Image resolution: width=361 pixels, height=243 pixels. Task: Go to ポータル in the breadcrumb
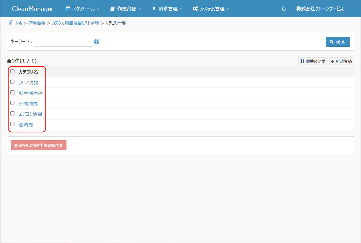tap(15, 23)
